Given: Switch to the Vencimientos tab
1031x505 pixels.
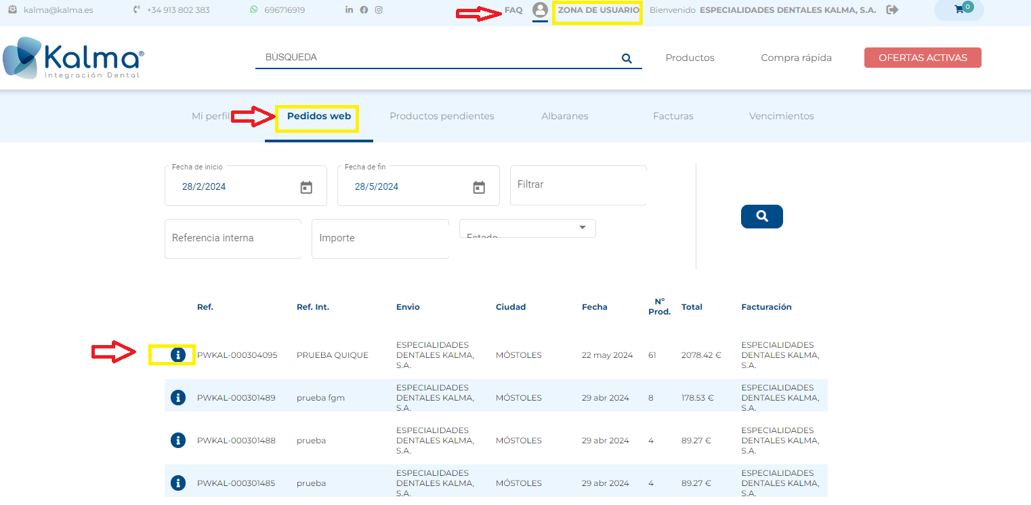Looking at the screenshot, I should pyautogui.click(x=782, y=116).
